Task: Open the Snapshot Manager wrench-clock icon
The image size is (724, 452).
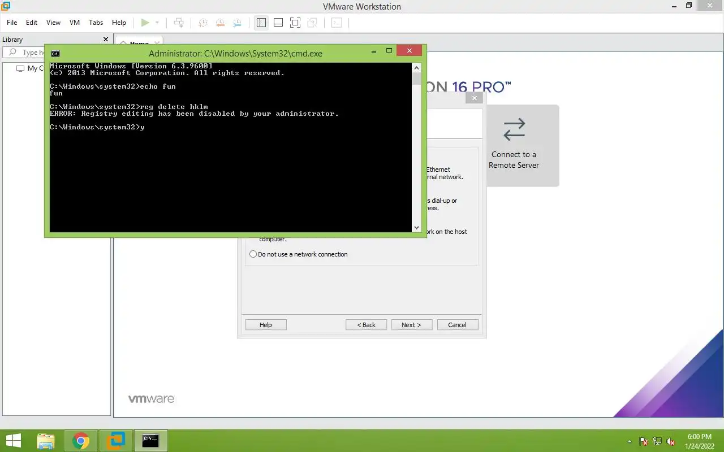Action: tap(237, 23)
